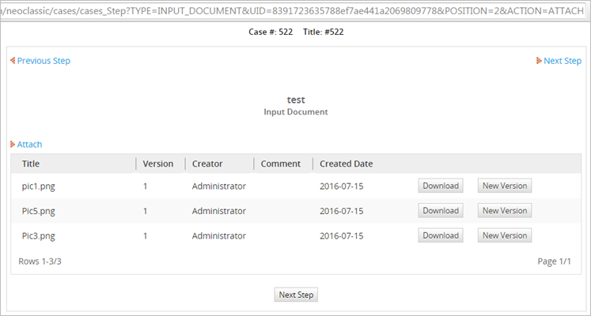Sort by Creator column header
Viewport: 591px width, 316px height.
click(207, 164)
